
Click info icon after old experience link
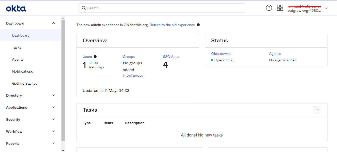[x=198, y=25]
